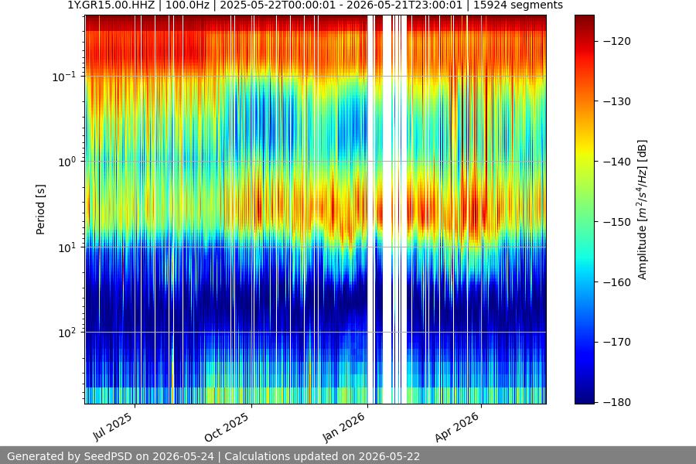Click the plot title '1Y.GR15.00.HHZ' text
696x464 pixels.
111,5
